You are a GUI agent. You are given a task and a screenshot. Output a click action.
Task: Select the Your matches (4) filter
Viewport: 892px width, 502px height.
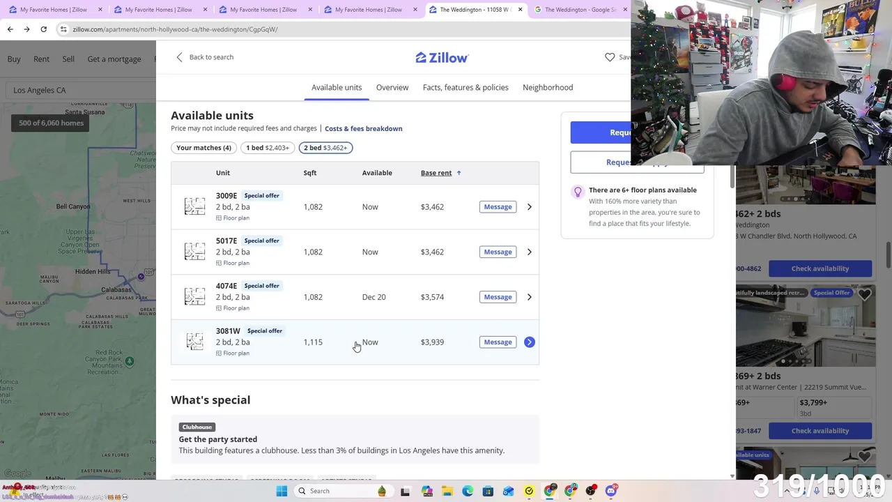point(203,148)
